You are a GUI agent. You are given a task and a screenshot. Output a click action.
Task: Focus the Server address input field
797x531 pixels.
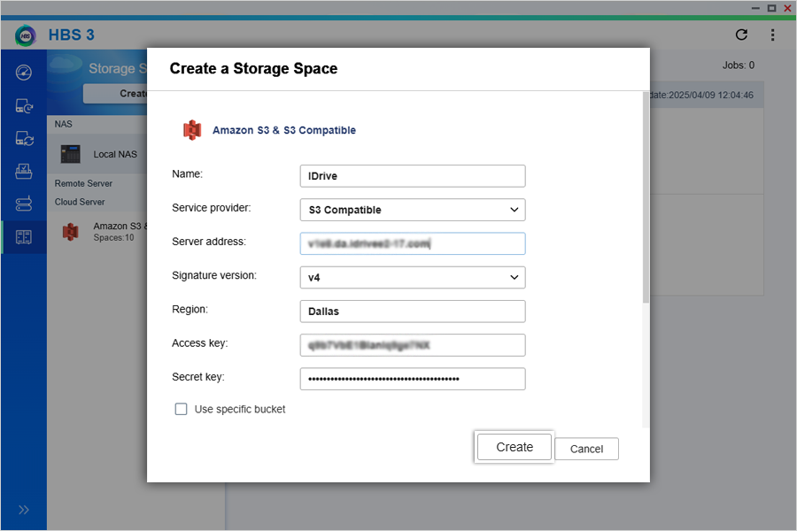coord(412,243)
